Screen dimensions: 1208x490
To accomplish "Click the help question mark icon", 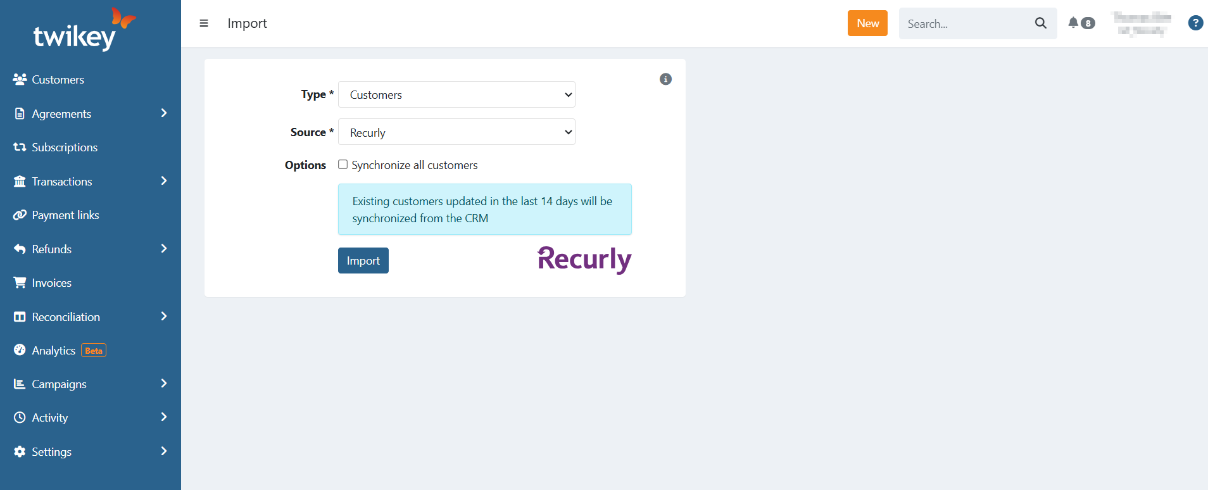I will 1195,23.
